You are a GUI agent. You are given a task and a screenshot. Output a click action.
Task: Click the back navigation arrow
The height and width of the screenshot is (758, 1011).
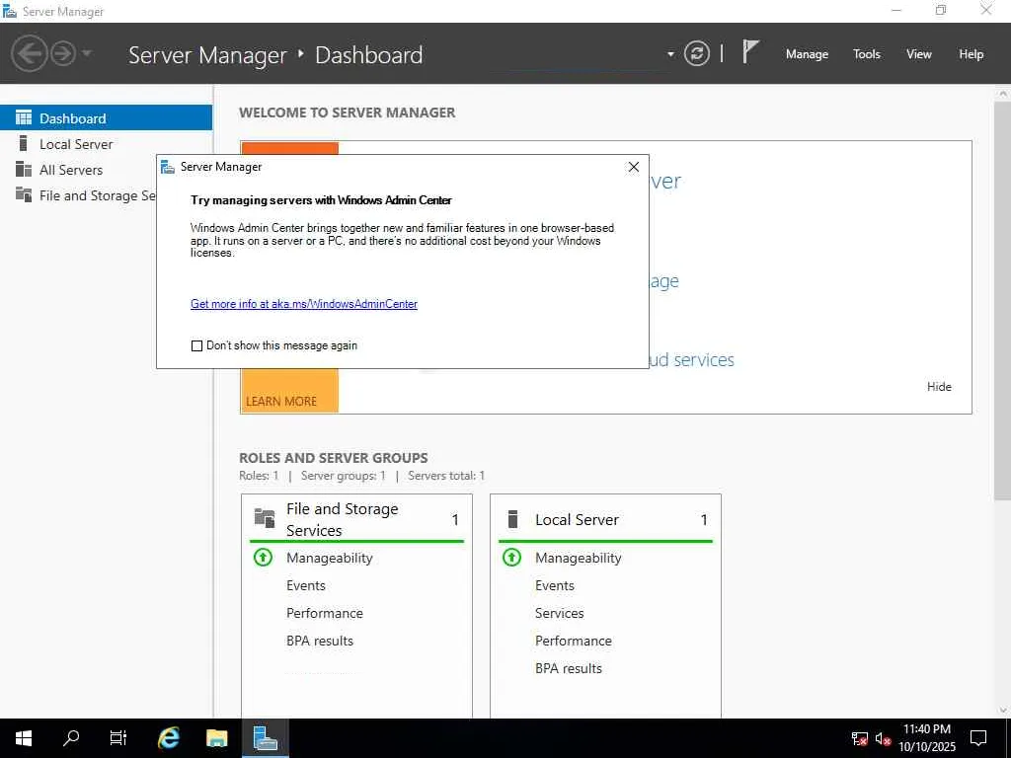tap(30, 53)
